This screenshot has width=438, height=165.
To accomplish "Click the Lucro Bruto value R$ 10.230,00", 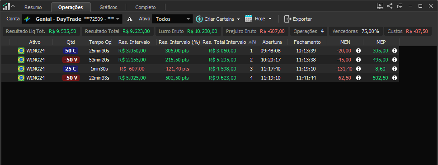I will click(x=202, y=31).
